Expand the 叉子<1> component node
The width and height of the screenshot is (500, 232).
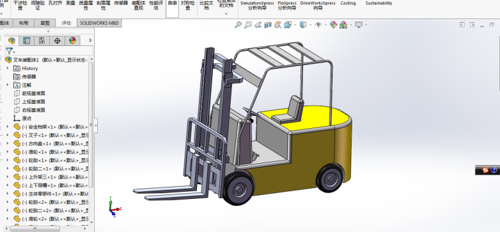click(8, 134)
